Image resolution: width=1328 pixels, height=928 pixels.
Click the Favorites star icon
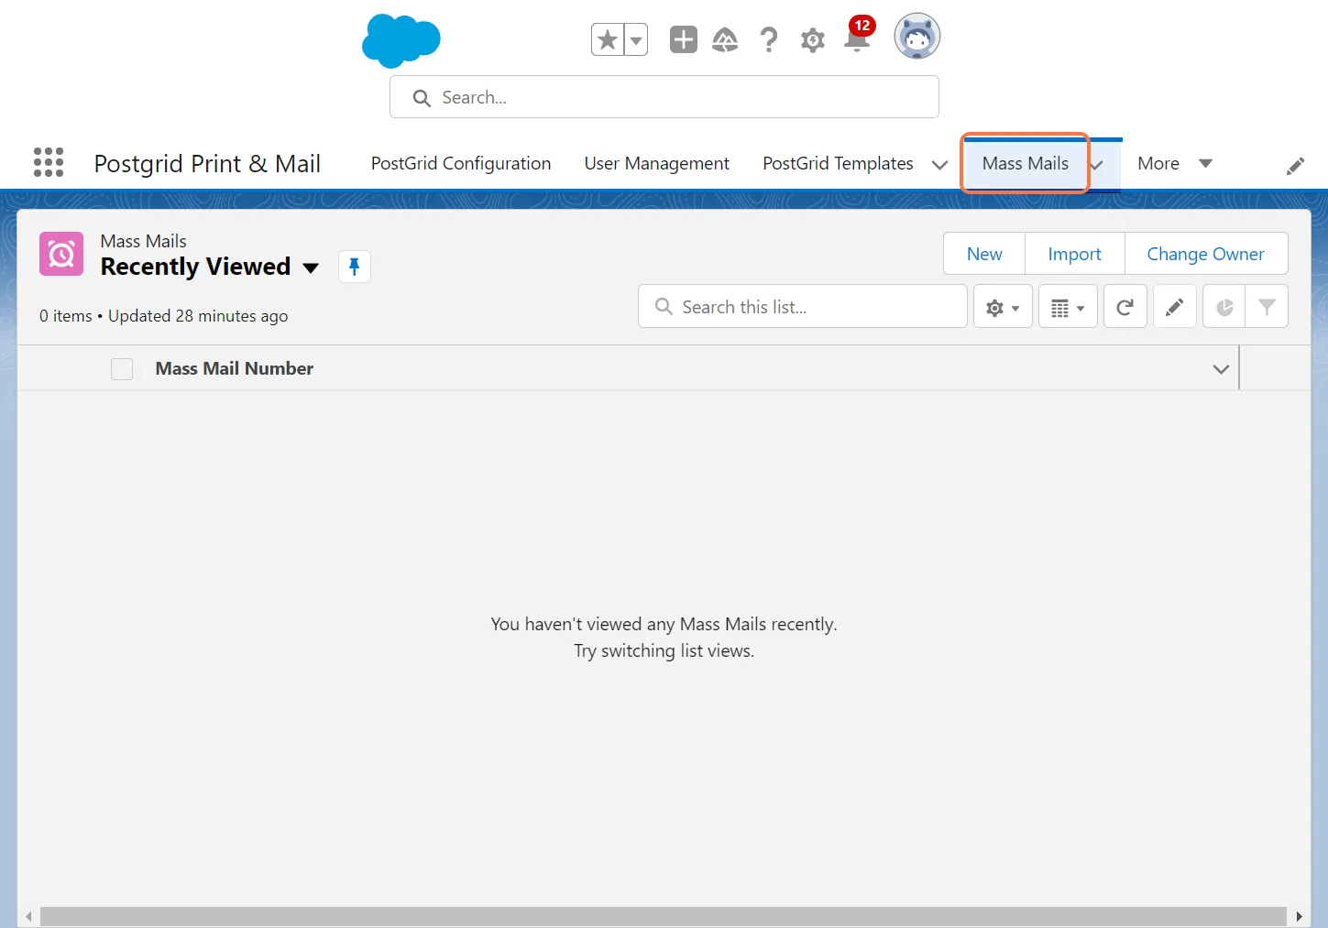click(x=607, y=39)
